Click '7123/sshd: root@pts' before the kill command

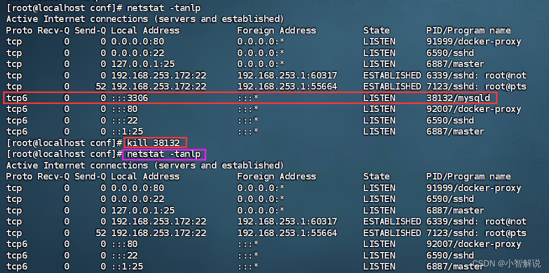coord(476,86)
